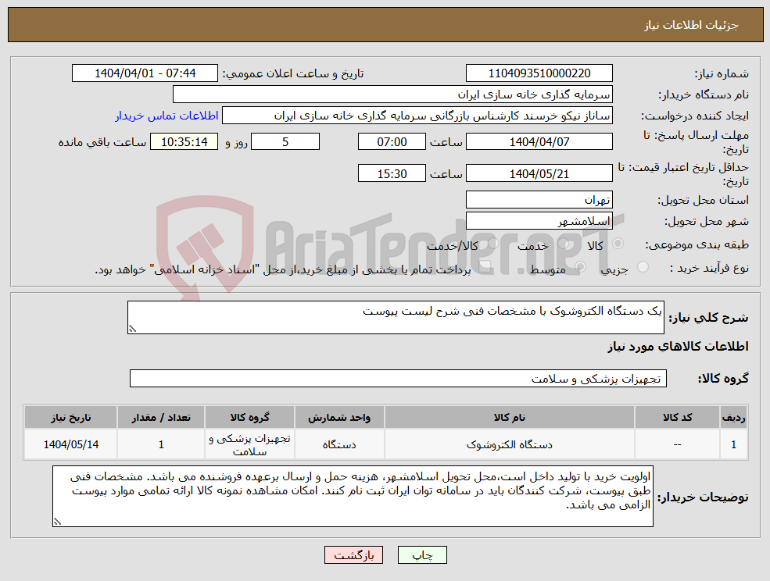This screenshot has height=581, width=770.
Task: Click page title جزئیات اطلاعات نیاز
Action: click(691, 25)
